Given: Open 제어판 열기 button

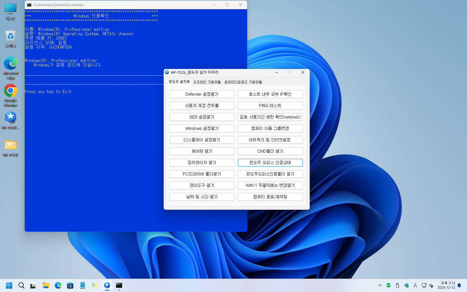Looking at the screenshot, I should (202, 151).
